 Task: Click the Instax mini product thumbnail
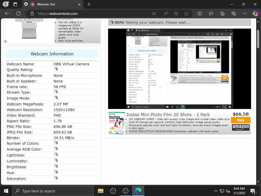coord(116,123)
